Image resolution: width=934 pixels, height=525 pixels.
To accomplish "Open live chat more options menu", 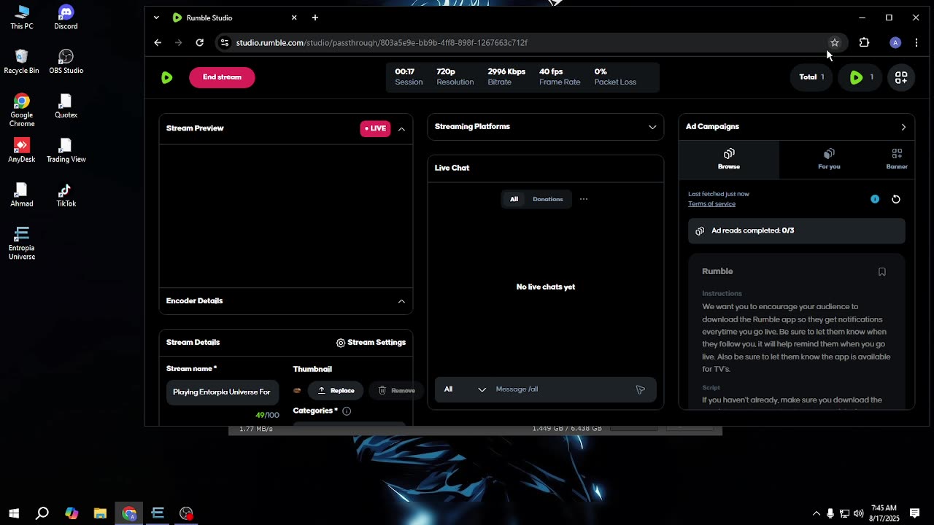I will (584, 199).
